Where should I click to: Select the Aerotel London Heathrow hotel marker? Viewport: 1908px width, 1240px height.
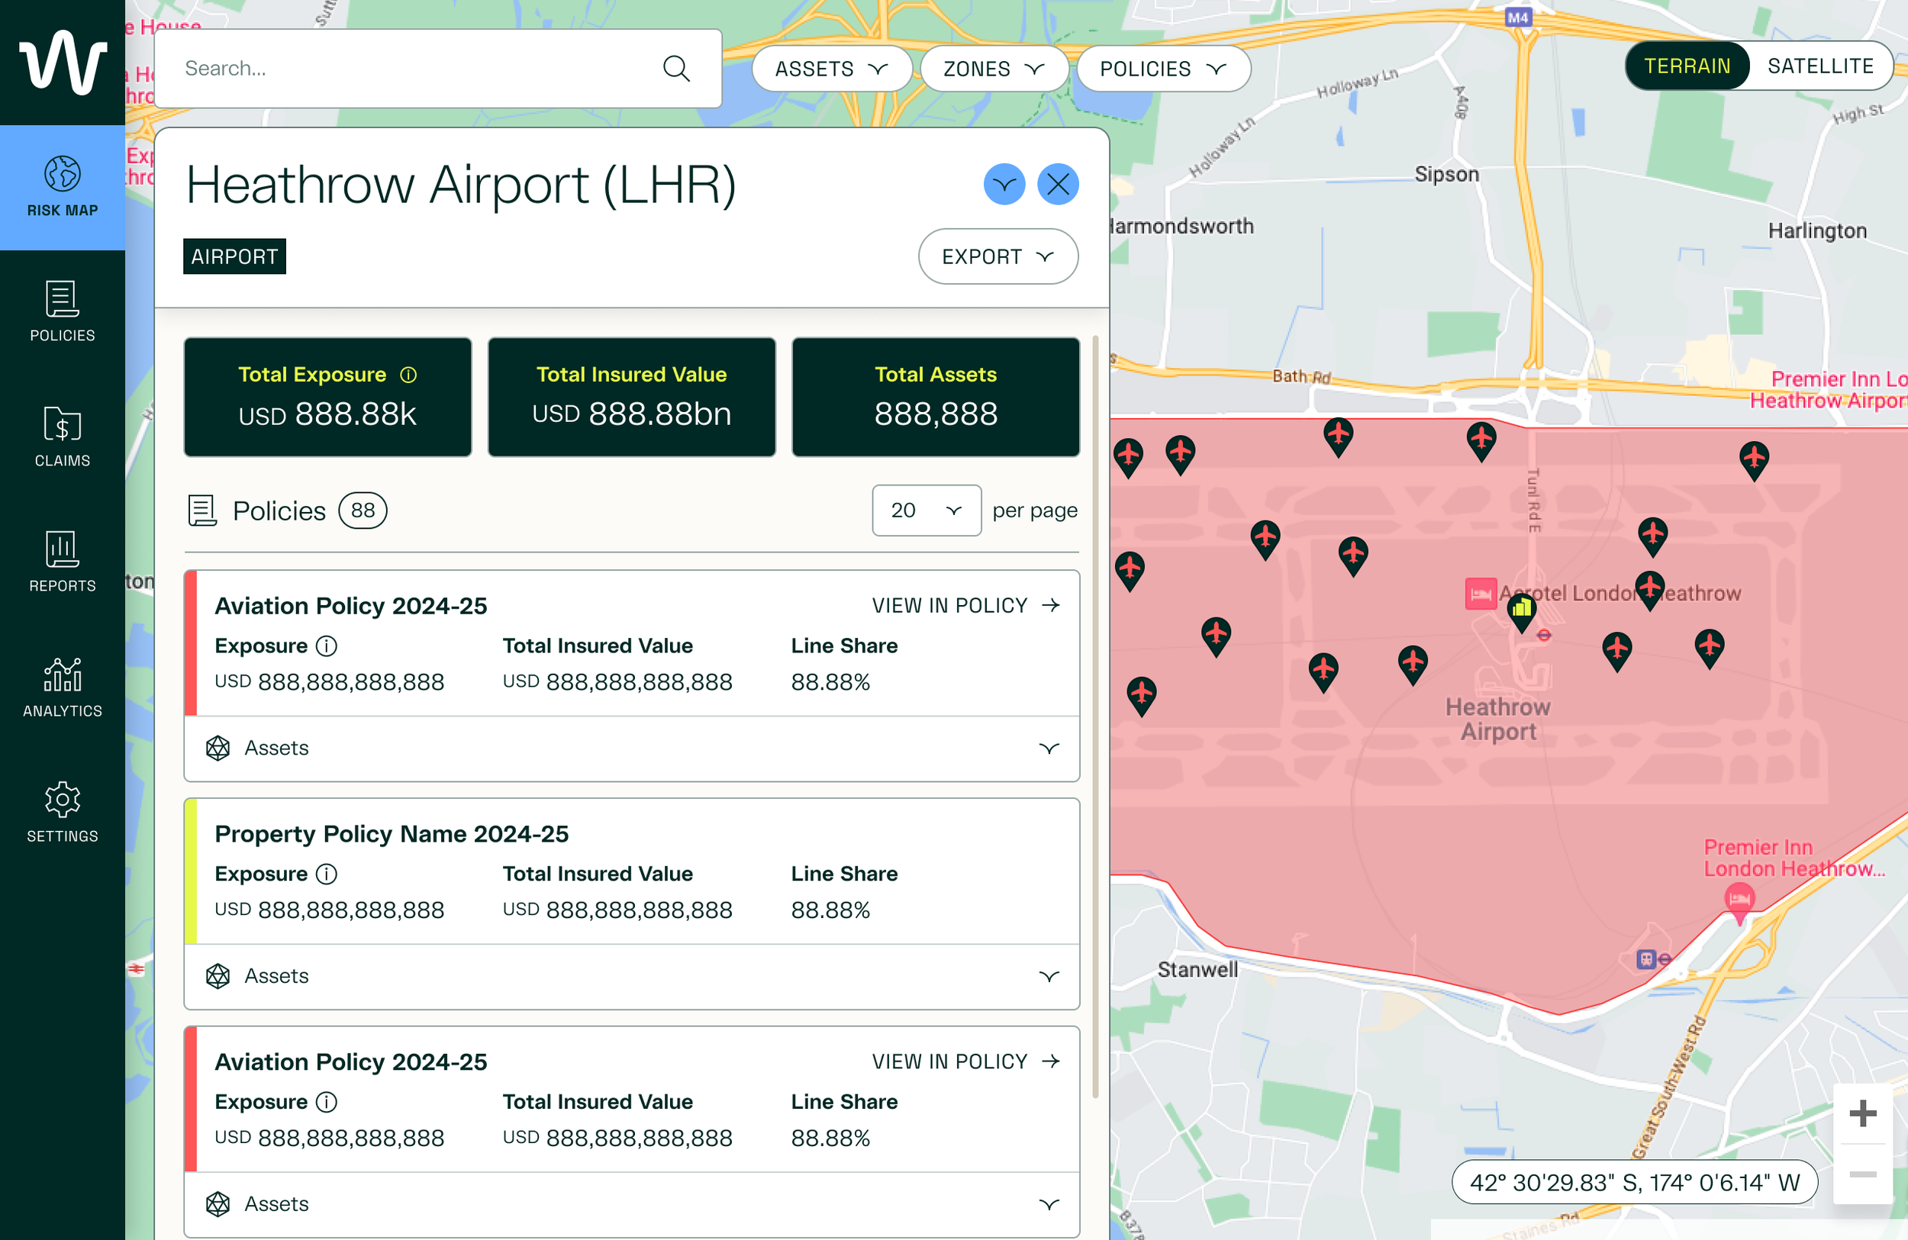click(x=1481, y=593)
